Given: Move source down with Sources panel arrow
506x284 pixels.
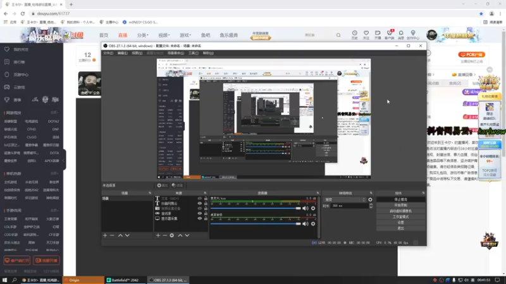Looking at the screenshot, I should tap(187, 235).
